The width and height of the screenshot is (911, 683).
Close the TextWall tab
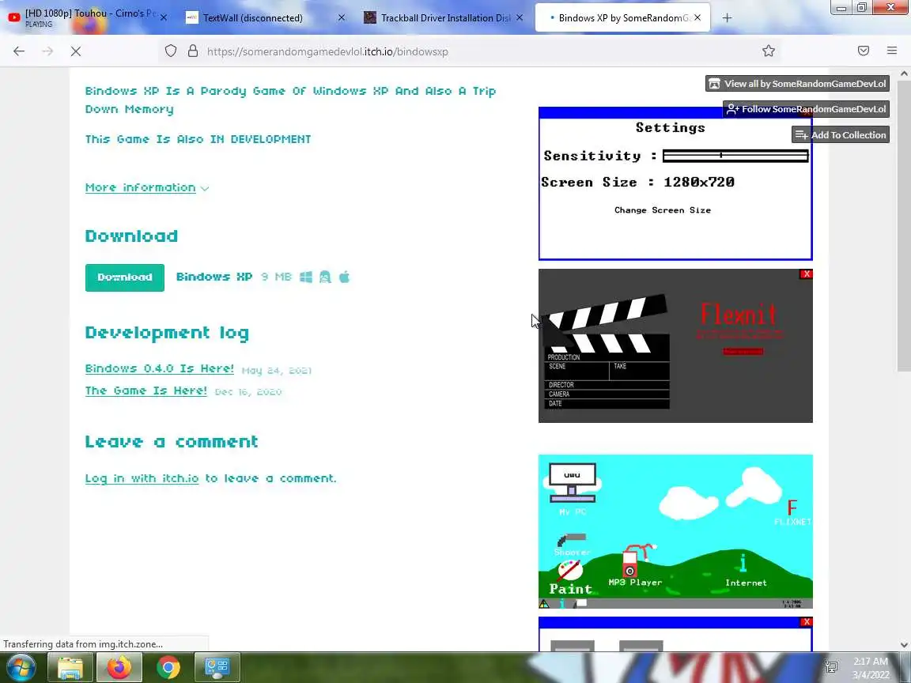point(341,18)
